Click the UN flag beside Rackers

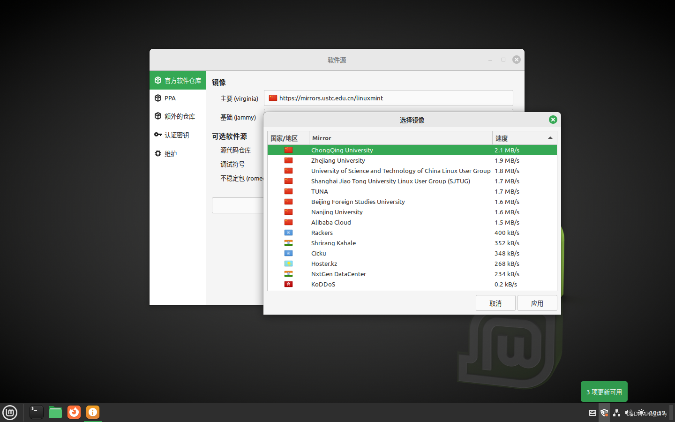click(x=288, y=233)
